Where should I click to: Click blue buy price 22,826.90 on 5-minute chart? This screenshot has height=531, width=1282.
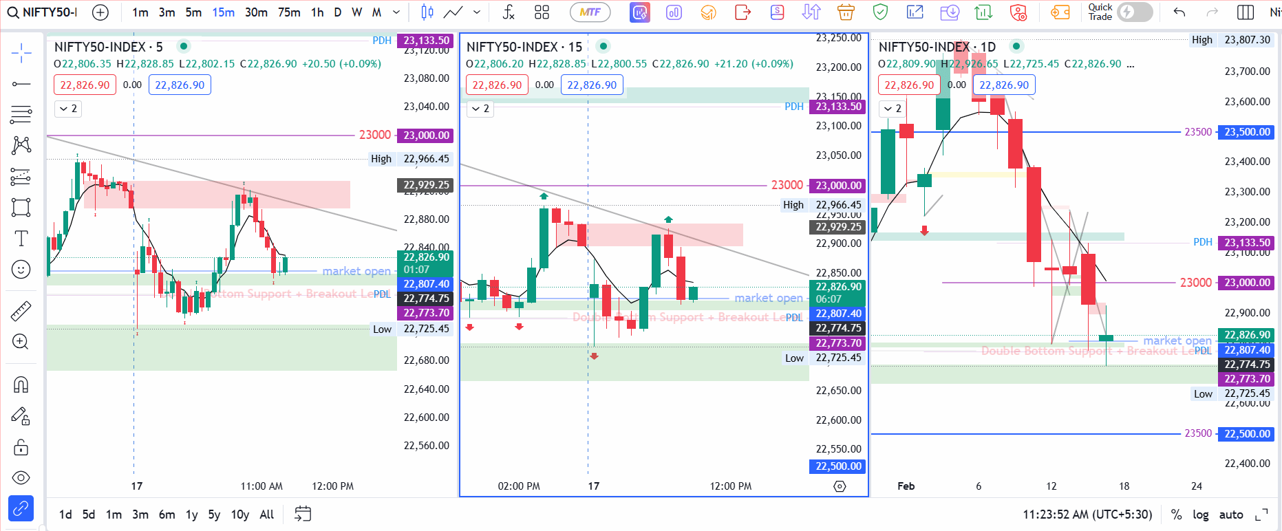point(180,85)
